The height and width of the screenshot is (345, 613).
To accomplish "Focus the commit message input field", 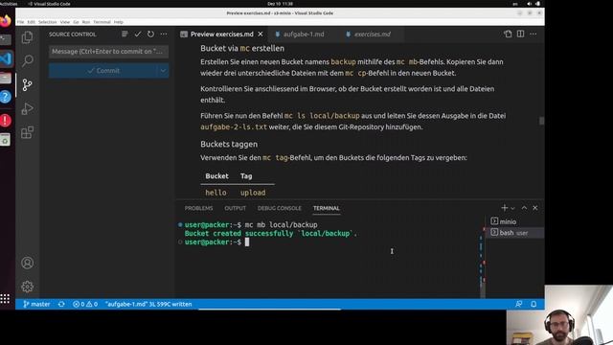I will 108,52.
